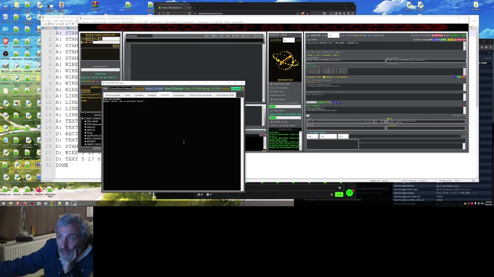Open third ALL dropdown in Task Manager
494x277 pixels.
(343, 137)
